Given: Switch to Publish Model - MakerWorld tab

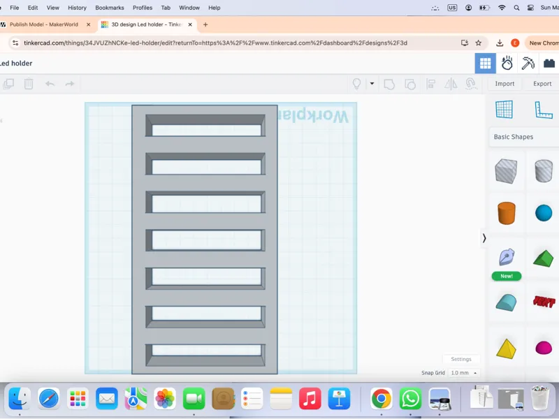Looking at the screenshot, I should (45, 24).
